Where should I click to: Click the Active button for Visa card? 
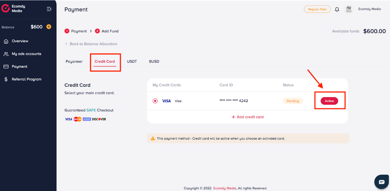(x=329, y=101)
